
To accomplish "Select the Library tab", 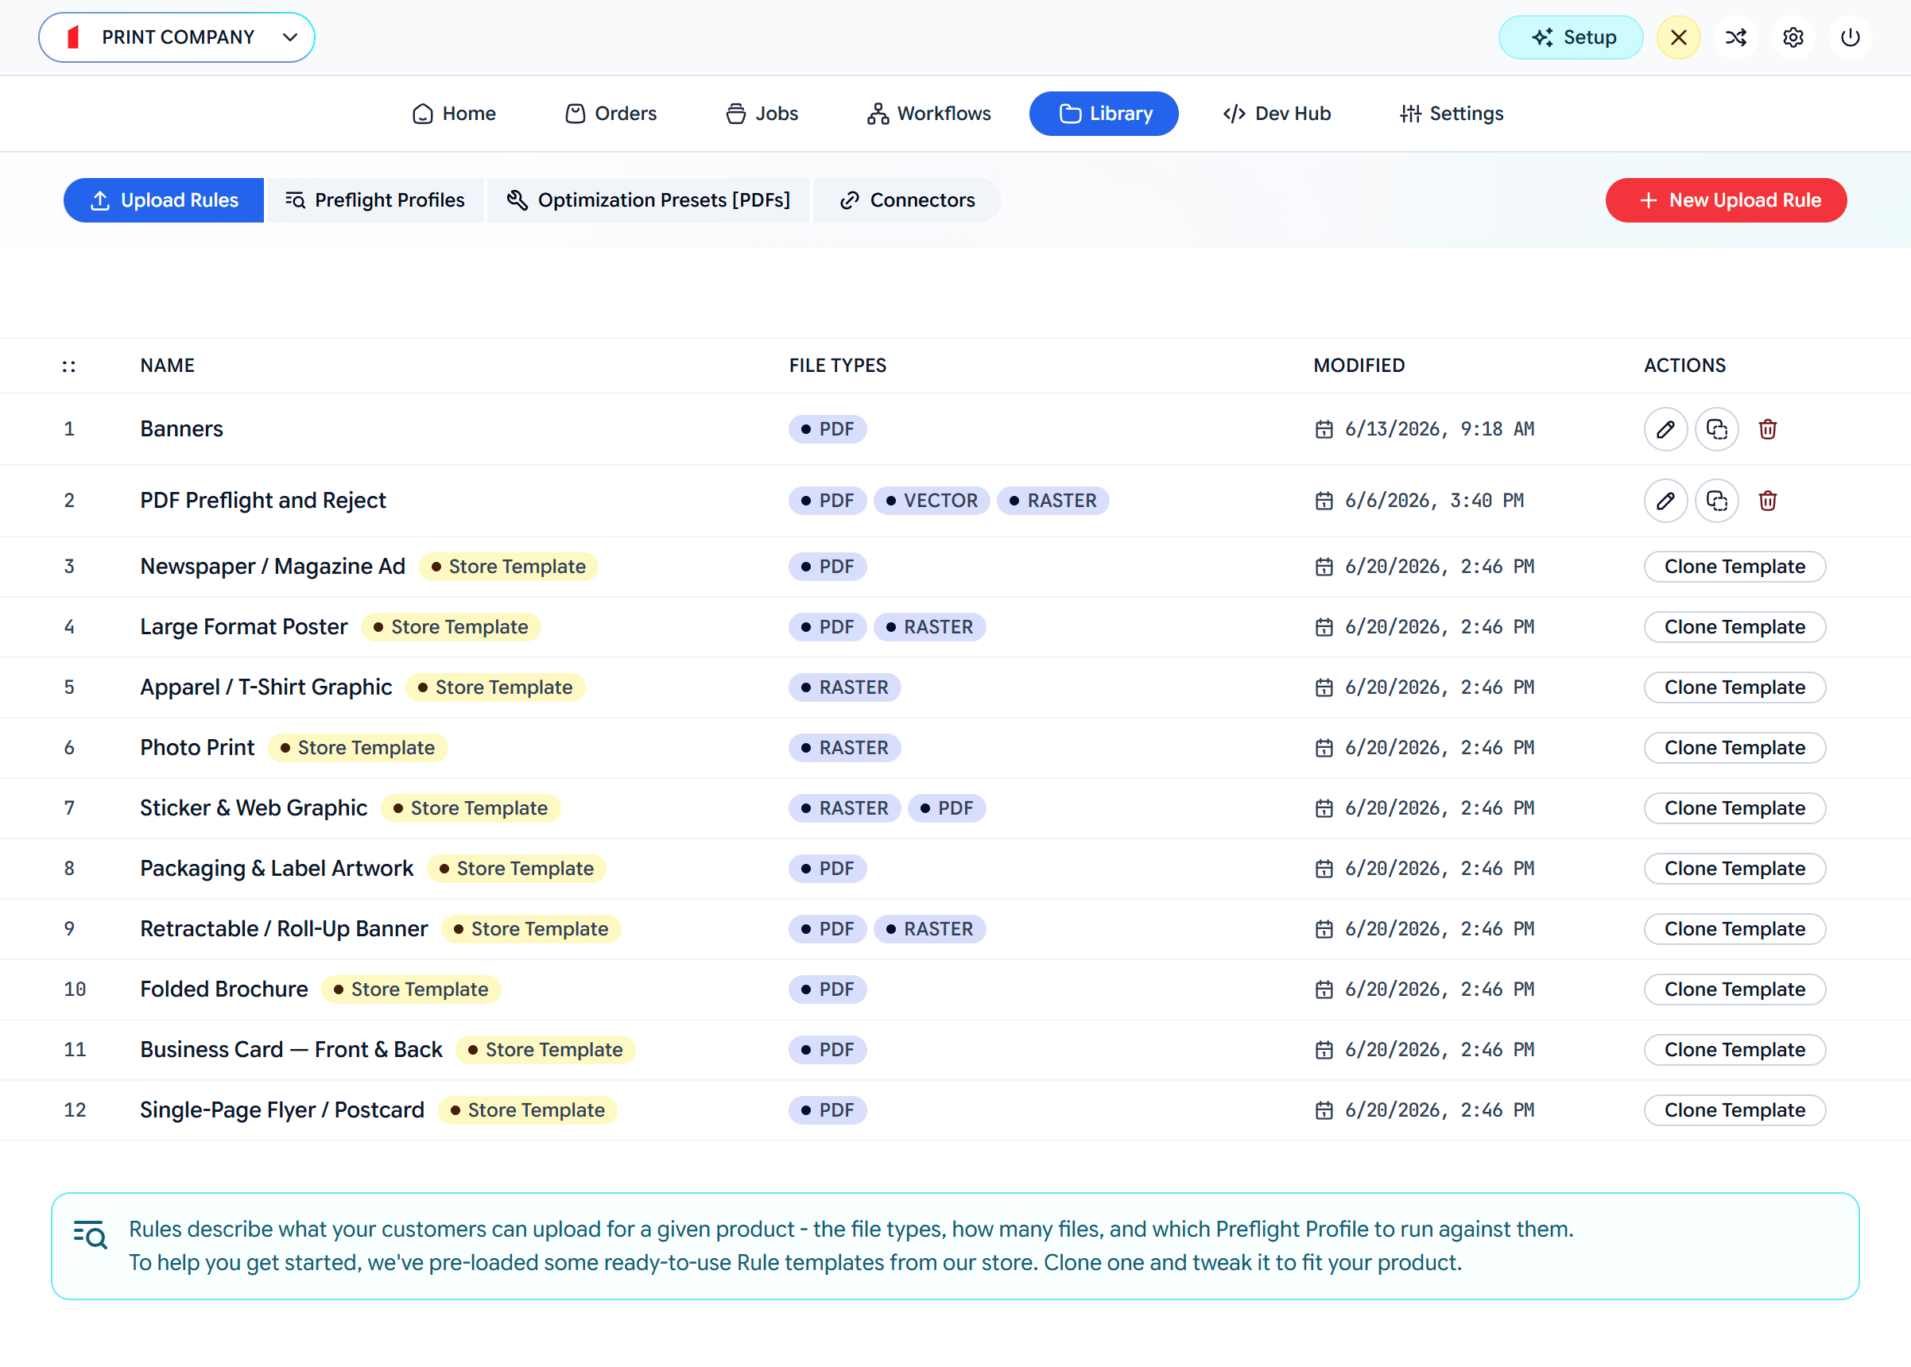I will point(1103,114).
